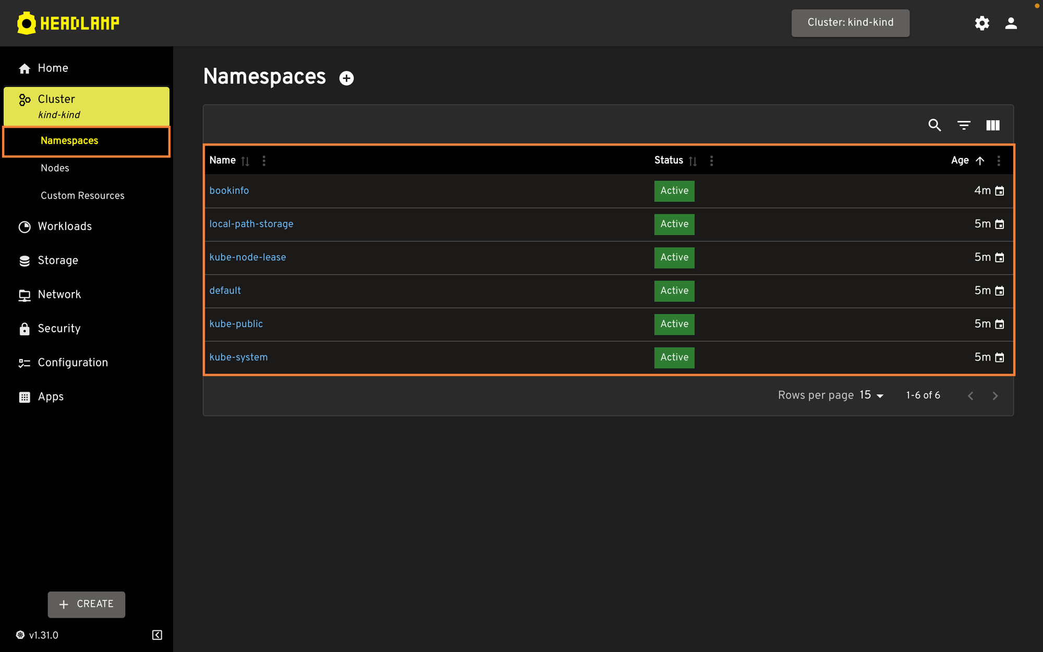This screenshot has width=1043, height=652.
Task: Open Age column actions menu
Action: tap(999, 161)
